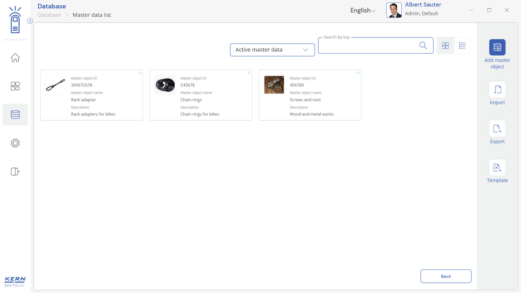This screenshot has width=521, height=293.
Task: Open the Template file icon
Action: point(497,168)
